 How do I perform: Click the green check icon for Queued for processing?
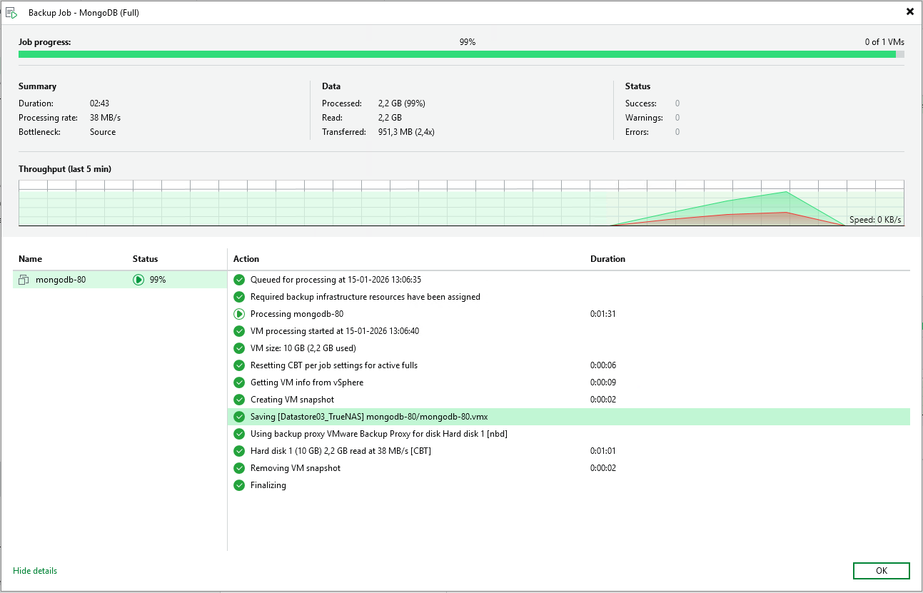tap(239, 280)
